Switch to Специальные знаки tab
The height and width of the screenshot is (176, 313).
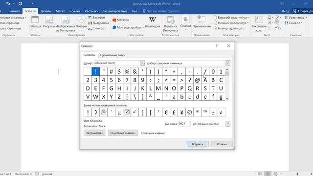click(112, 55)
